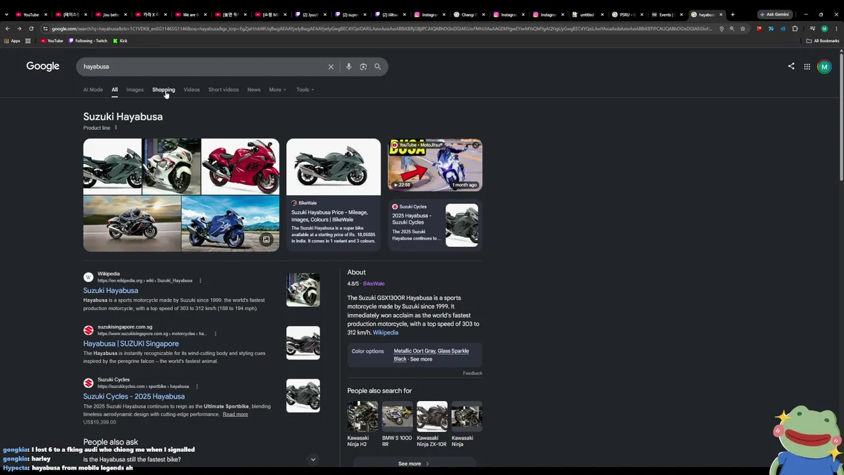Click 'See more' color options link
Viewport: 844px width, 475px height.
tap(421, 360)
